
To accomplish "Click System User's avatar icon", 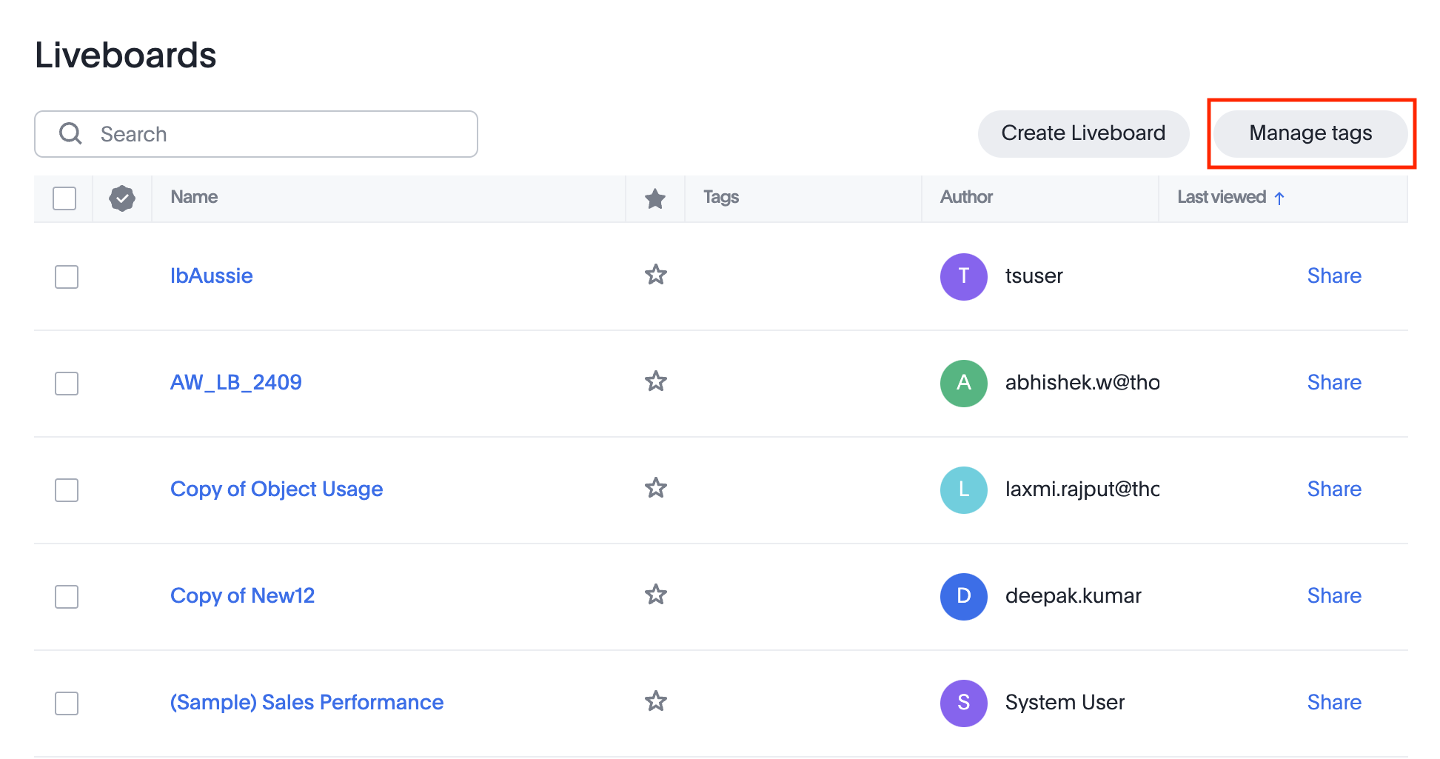I will 963,703.
